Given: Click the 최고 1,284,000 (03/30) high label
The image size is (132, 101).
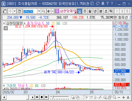Looking at the screenshot, I should coord(31,26).
